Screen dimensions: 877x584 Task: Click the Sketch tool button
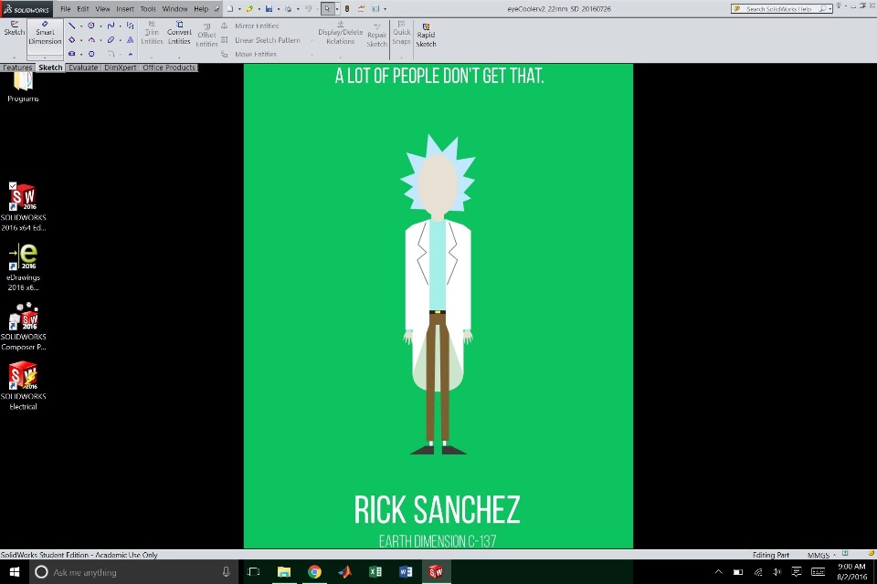pos(14,29)
